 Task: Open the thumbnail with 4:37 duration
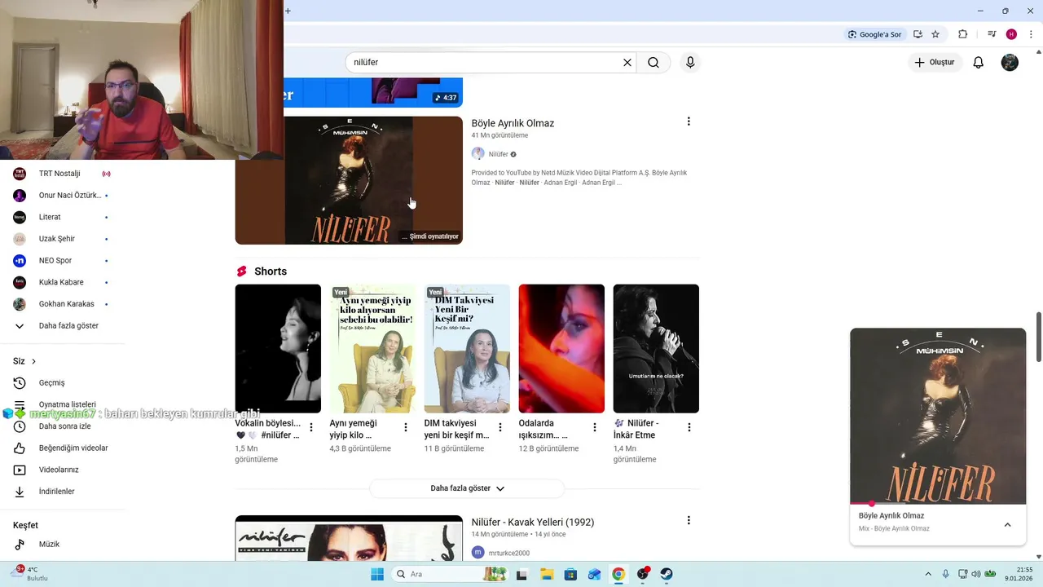point(373,92)
